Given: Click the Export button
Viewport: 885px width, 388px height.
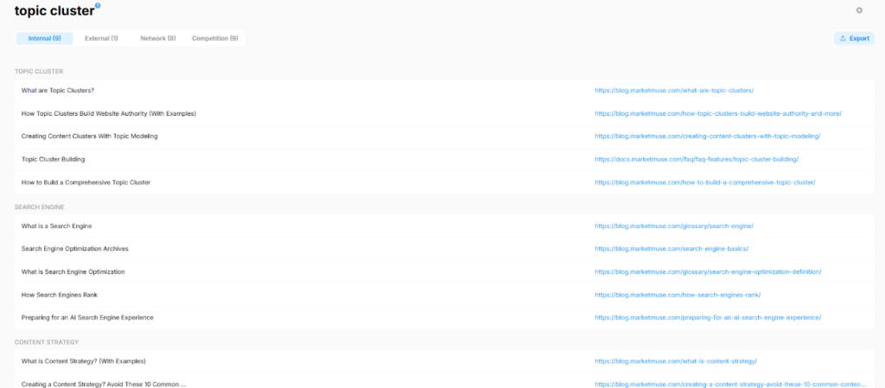Looking at the screenshot, I should click(x=854, y=38).
